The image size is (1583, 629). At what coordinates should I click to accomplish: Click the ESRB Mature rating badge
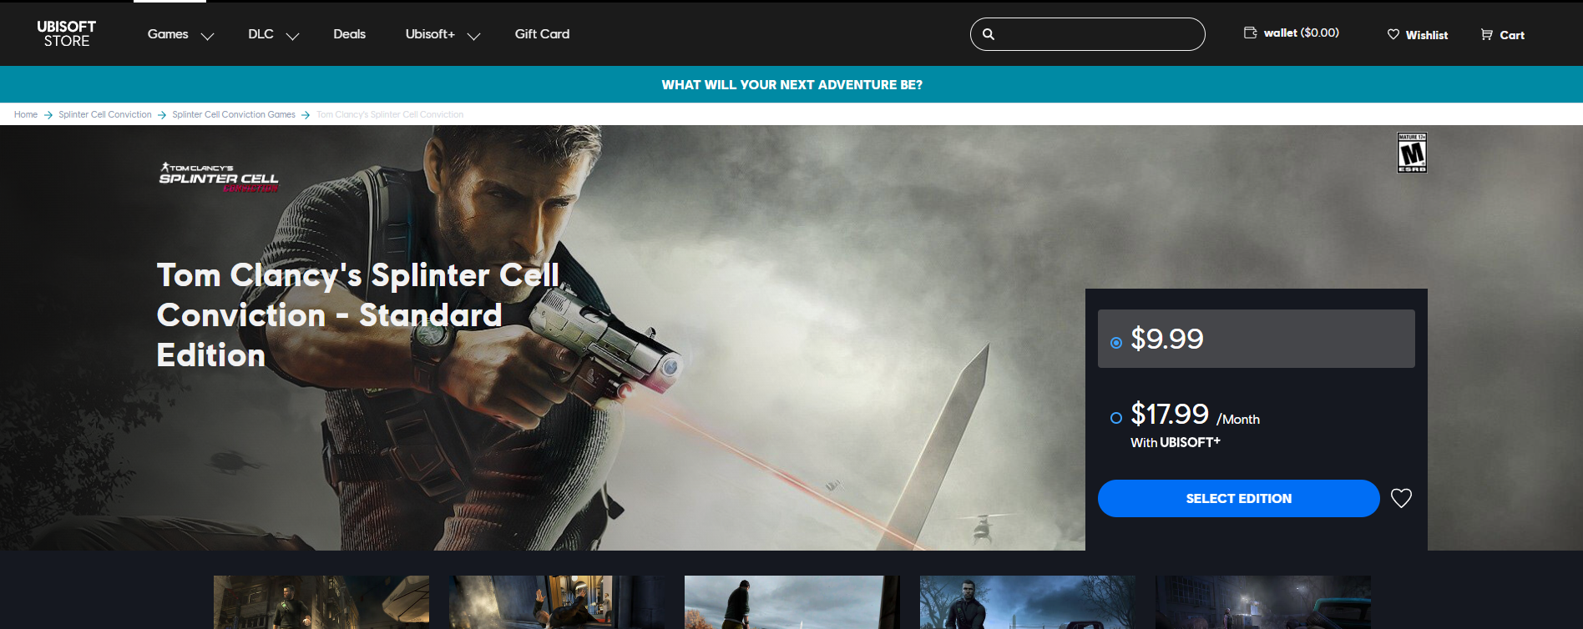pyautogui.click(x=1412, y=153)
